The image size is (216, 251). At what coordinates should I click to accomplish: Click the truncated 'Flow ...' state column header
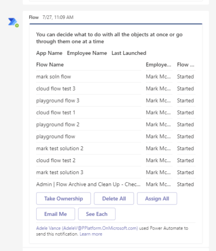pos(186,65)
